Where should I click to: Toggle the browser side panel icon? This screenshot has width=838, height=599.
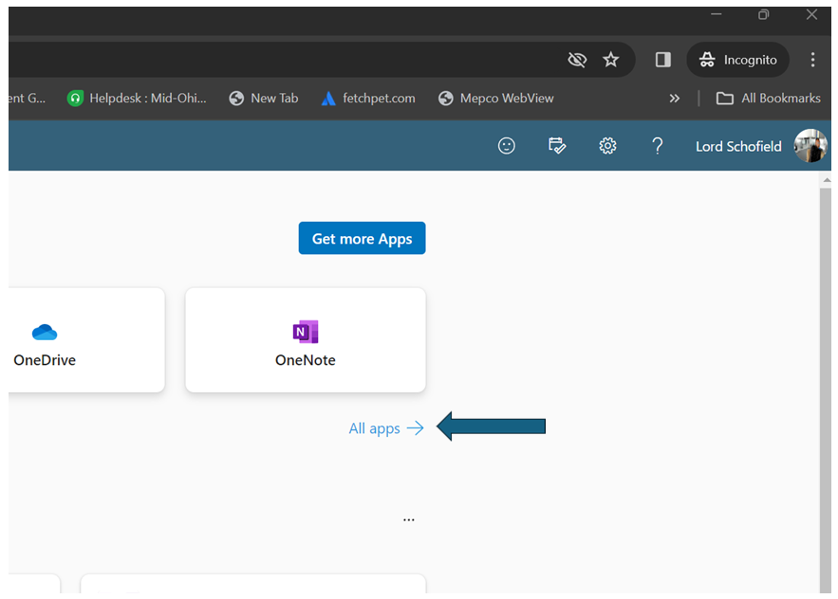tap(663, 60)
